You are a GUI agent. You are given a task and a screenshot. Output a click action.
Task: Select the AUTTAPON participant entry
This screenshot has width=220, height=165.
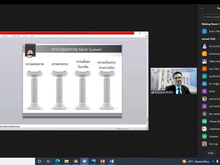click(211, 106)
